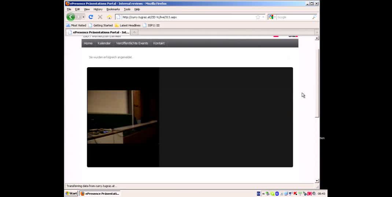Click the 08:43 system clock
392x197 pixels.
click(321, 193)
